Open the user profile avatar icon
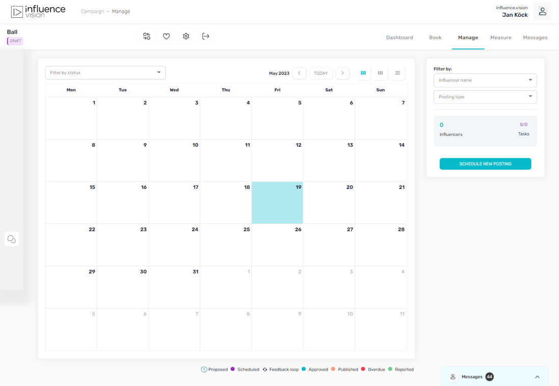 point(542,12)
